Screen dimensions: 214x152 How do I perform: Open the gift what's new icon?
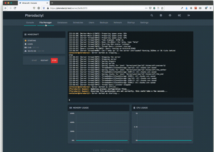point(206,8)
